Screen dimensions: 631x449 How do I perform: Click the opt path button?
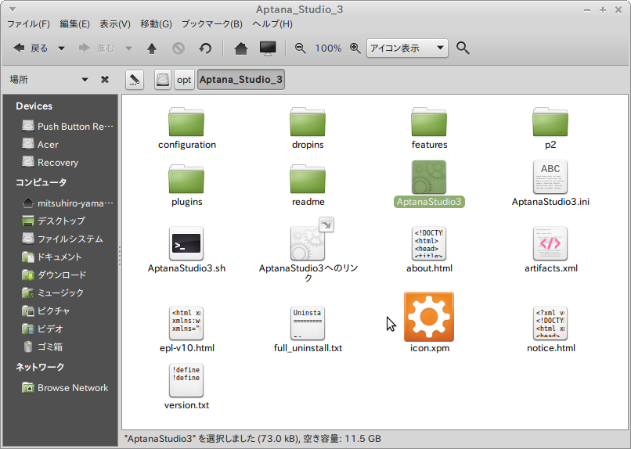tap(184, 80)
